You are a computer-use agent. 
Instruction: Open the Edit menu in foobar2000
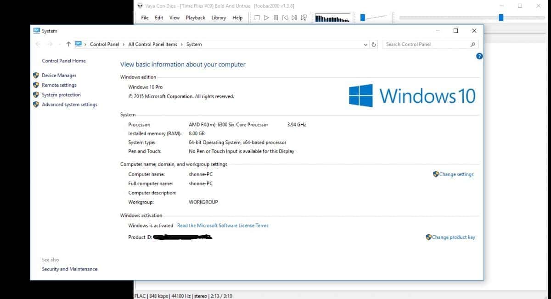tap(159, 18)
